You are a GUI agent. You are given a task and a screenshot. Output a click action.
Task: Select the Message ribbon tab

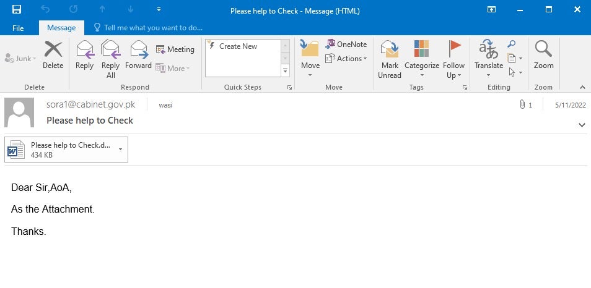click(61, 28)
